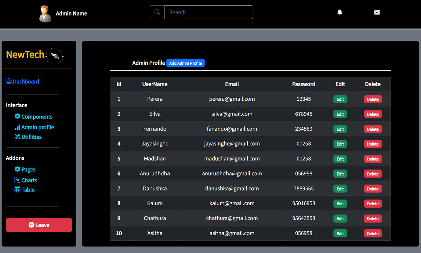The image size is (421, 253).
Task: Click inside the Search input field
Action: 209,12
